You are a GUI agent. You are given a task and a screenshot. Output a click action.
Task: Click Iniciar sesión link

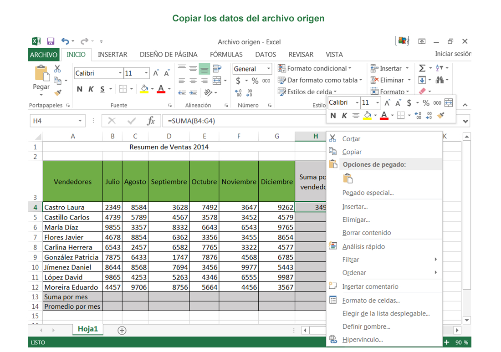point(453,54)
